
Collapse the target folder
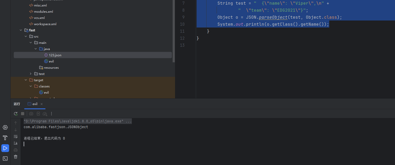26,80
